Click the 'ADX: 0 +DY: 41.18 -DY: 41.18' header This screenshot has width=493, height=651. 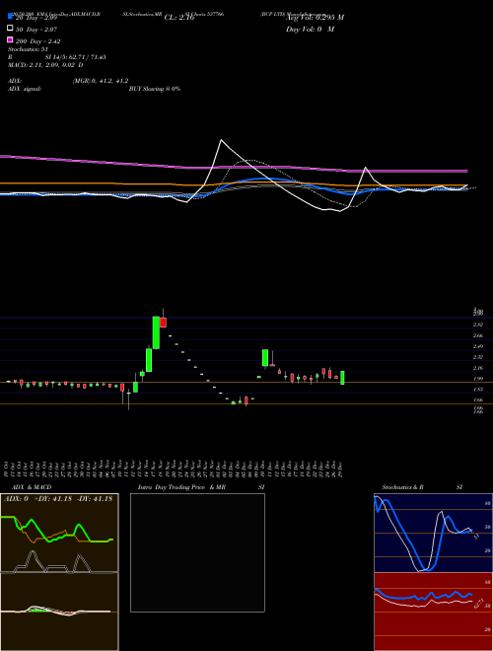click(x=58, y=499)
